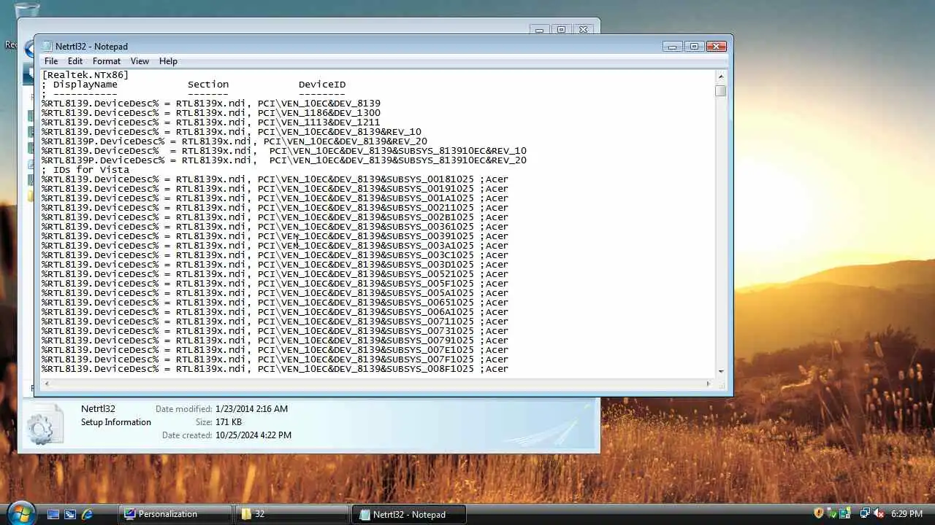Image resolution: width=935 pixels, height=525 pixels.
Task: Click the Size value 171 KB
Action: coord(229,422)
